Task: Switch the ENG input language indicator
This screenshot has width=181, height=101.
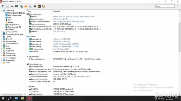Action: click(x=163, y=98)
